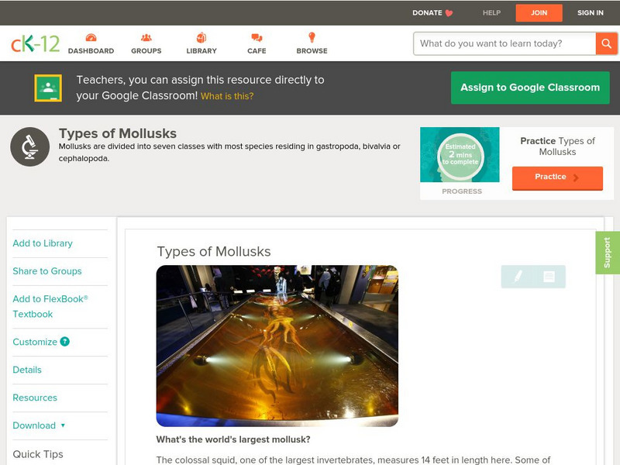
Task: Click the CK-12 logo
Action: (35, 44)
